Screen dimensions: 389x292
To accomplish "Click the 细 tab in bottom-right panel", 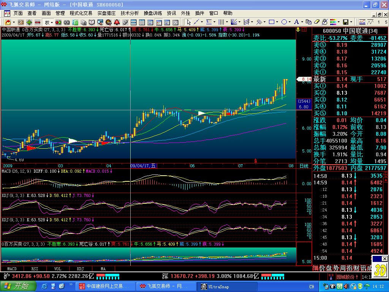I will point(315,268).
